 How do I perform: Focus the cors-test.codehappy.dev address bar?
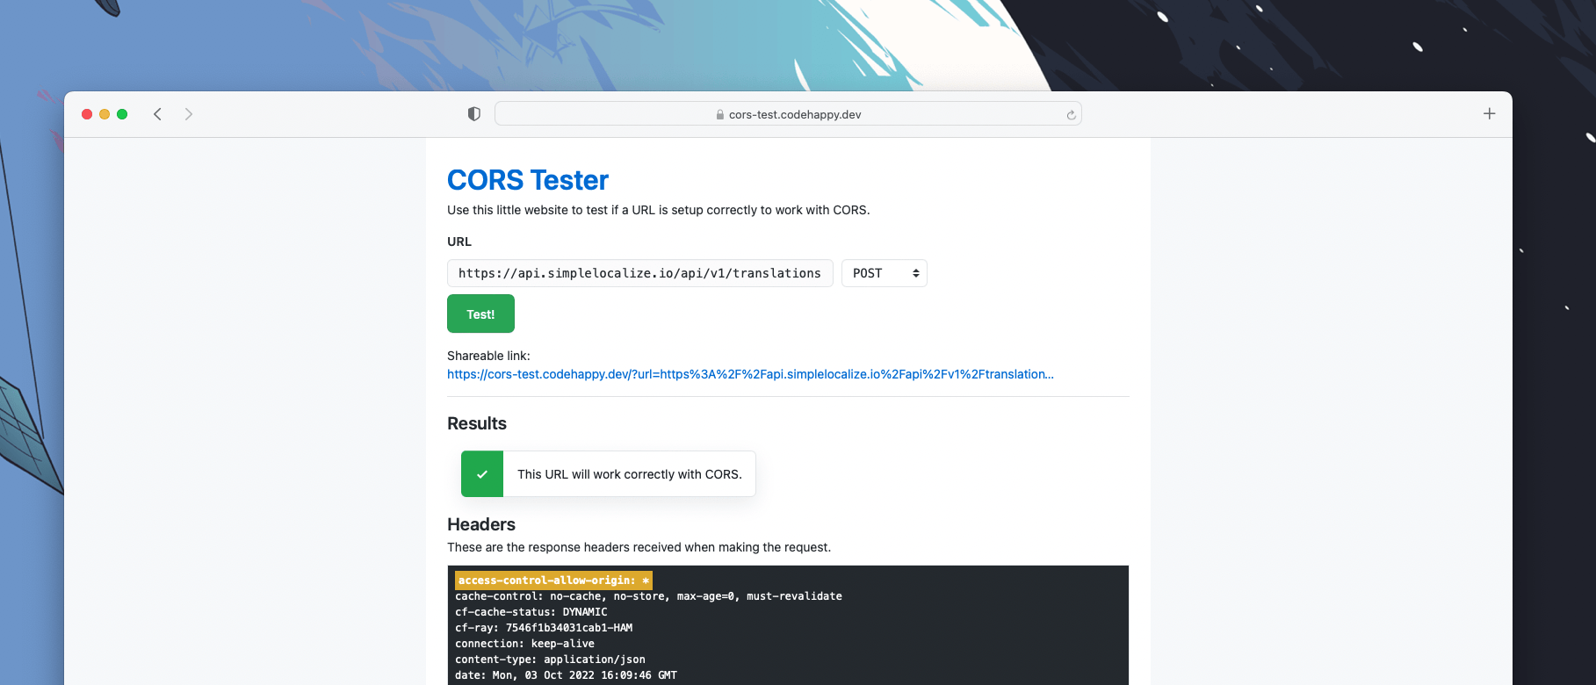tap(788, 114)
